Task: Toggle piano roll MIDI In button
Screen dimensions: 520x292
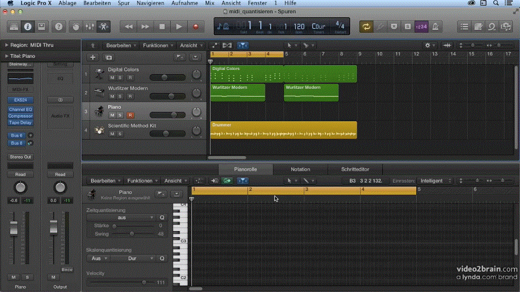Action: point(215,181)
